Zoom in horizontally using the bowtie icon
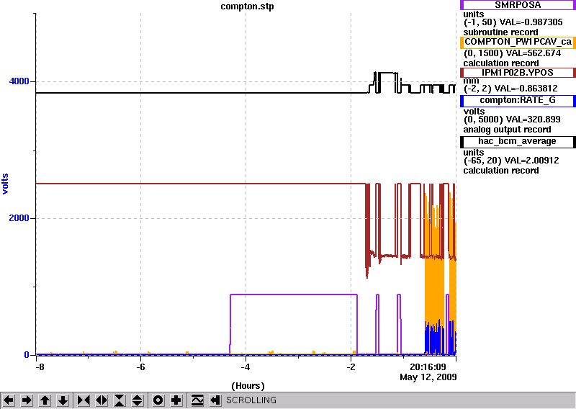The width and height of the screenshot is (576, 409). [x=84, y=400]
